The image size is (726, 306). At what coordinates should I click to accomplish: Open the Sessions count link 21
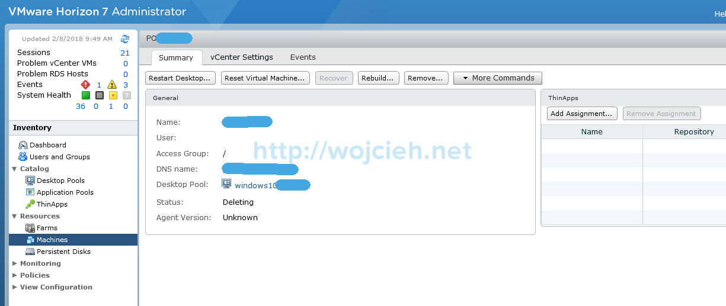pyautogui.click(x=125, y=53)
